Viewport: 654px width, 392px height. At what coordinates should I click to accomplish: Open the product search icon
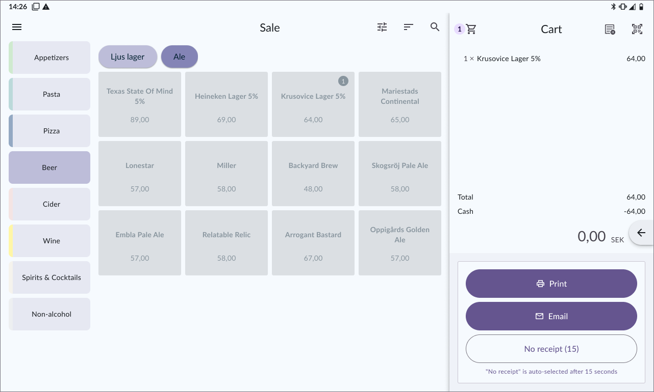click(435, 27)
